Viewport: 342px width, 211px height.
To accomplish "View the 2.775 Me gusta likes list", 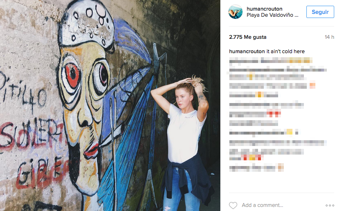I will 247,37.
